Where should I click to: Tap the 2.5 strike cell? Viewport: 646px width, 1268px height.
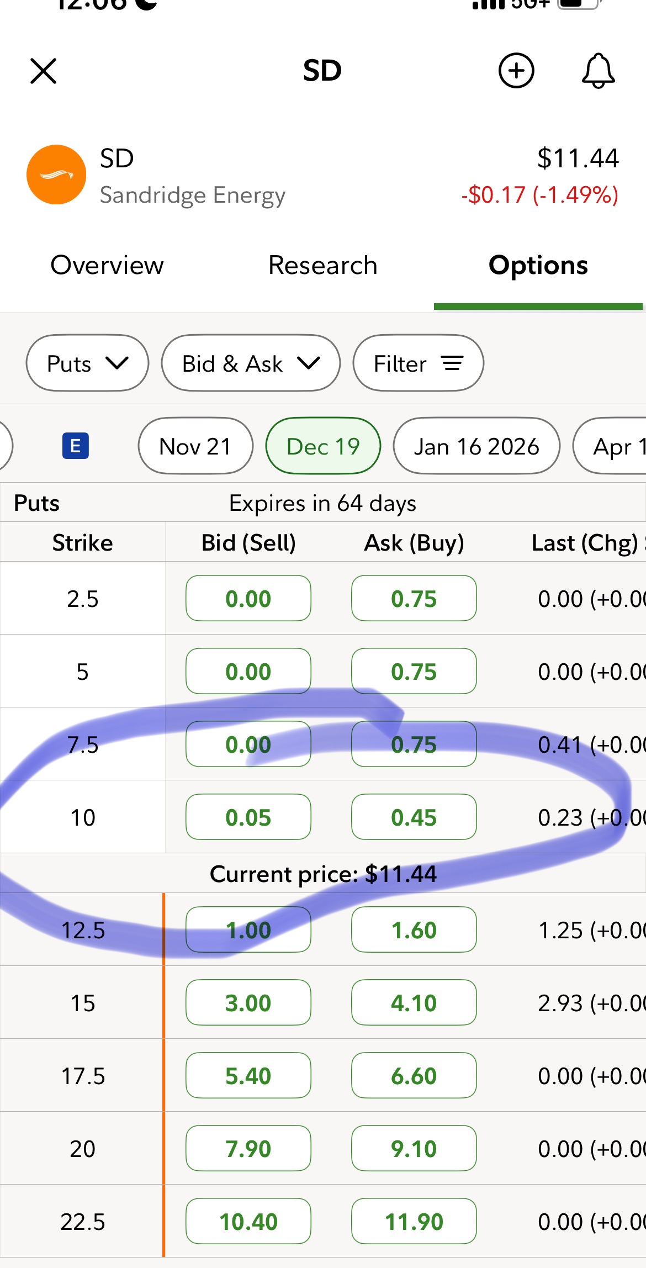click(83, 599)
